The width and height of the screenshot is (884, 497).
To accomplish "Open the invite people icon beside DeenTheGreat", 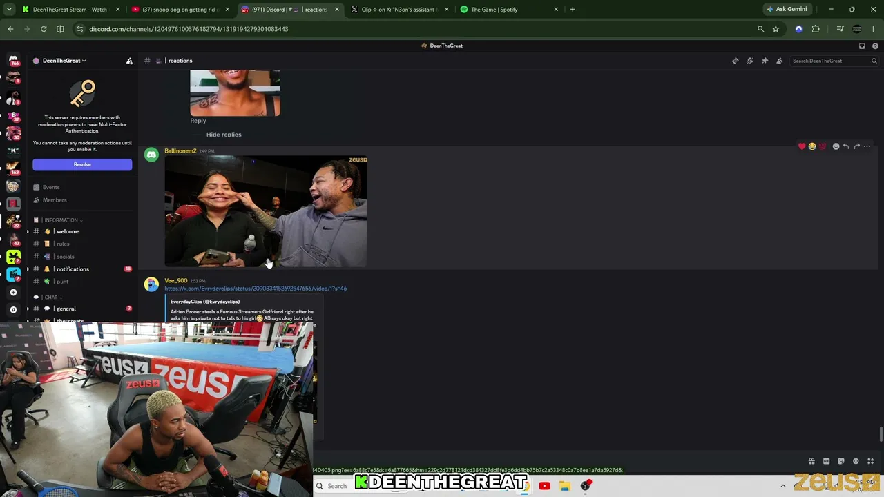I will (129, 61).
